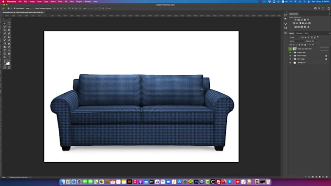The width and height of the screenshot is (331, 186).
Task: Click the create new layer icon
Action: click(323, 177)
